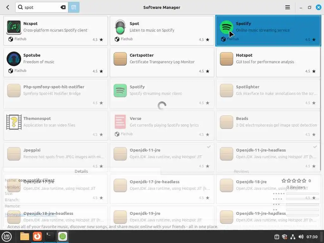
Task: Switch to Software Manager taskbar item
Action: [62, 236]
